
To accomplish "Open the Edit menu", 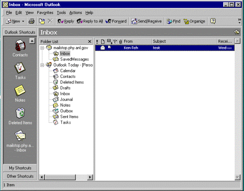I will click(x=19, y=13).
